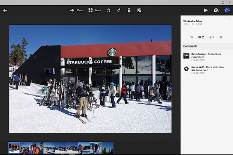
Task: Close the info side panel
Action: [230, 18]
